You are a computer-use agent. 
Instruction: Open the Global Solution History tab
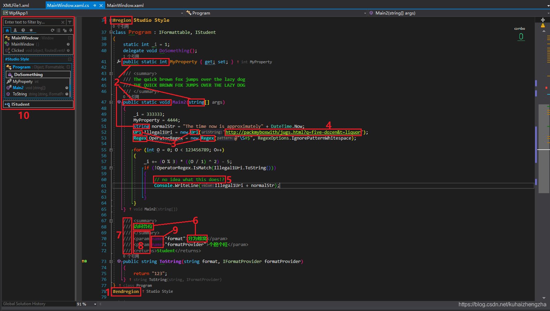click(x=24, y=304)
